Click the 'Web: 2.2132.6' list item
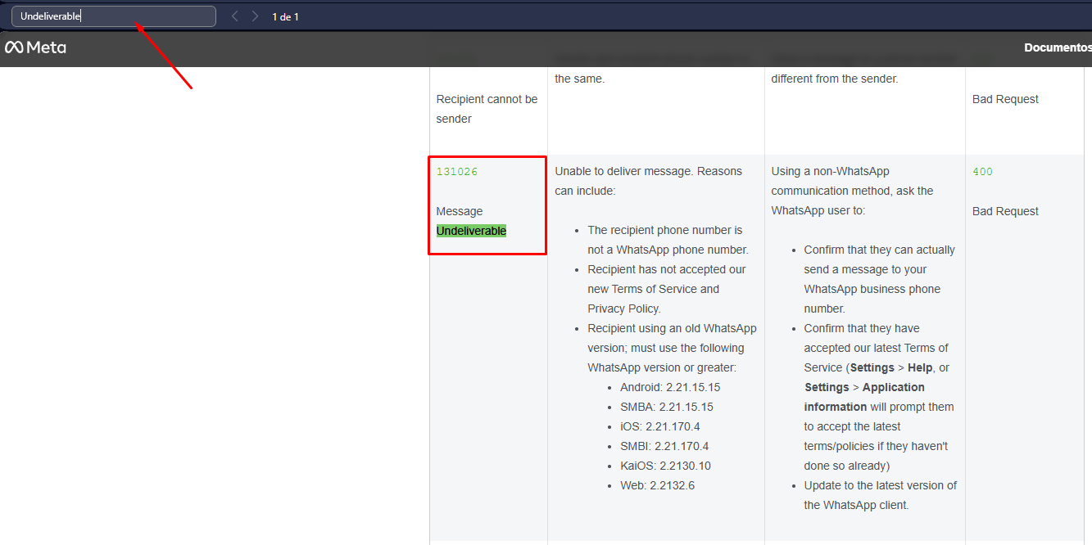 click(658, 485)
